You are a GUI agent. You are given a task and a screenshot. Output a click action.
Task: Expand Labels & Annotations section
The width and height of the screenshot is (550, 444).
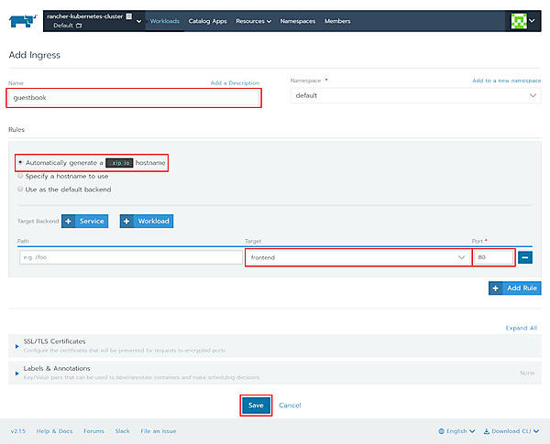pos(17,373)
